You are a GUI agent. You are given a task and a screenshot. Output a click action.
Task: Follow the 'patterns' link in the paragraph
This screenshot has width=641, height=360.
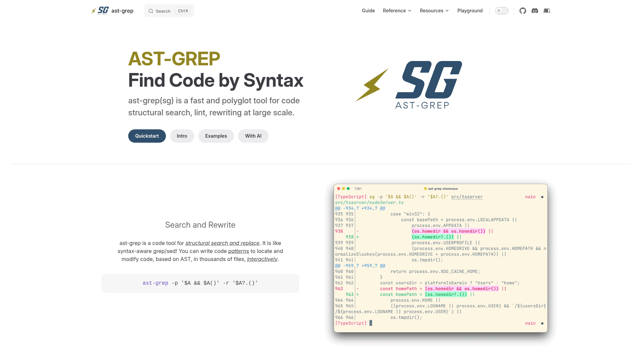pos(238,251)
